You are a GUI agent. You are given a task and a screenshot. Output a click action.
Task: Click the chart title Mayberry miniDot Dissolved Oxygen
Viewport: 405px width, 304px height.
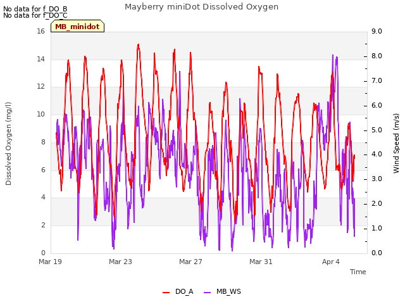(201, 7)
